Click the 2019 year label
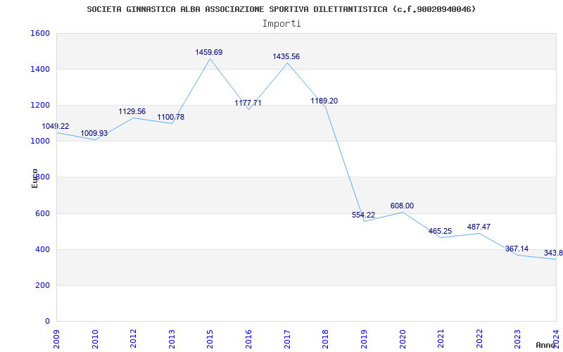Screen dimensions: 563x352 [364, 339]
